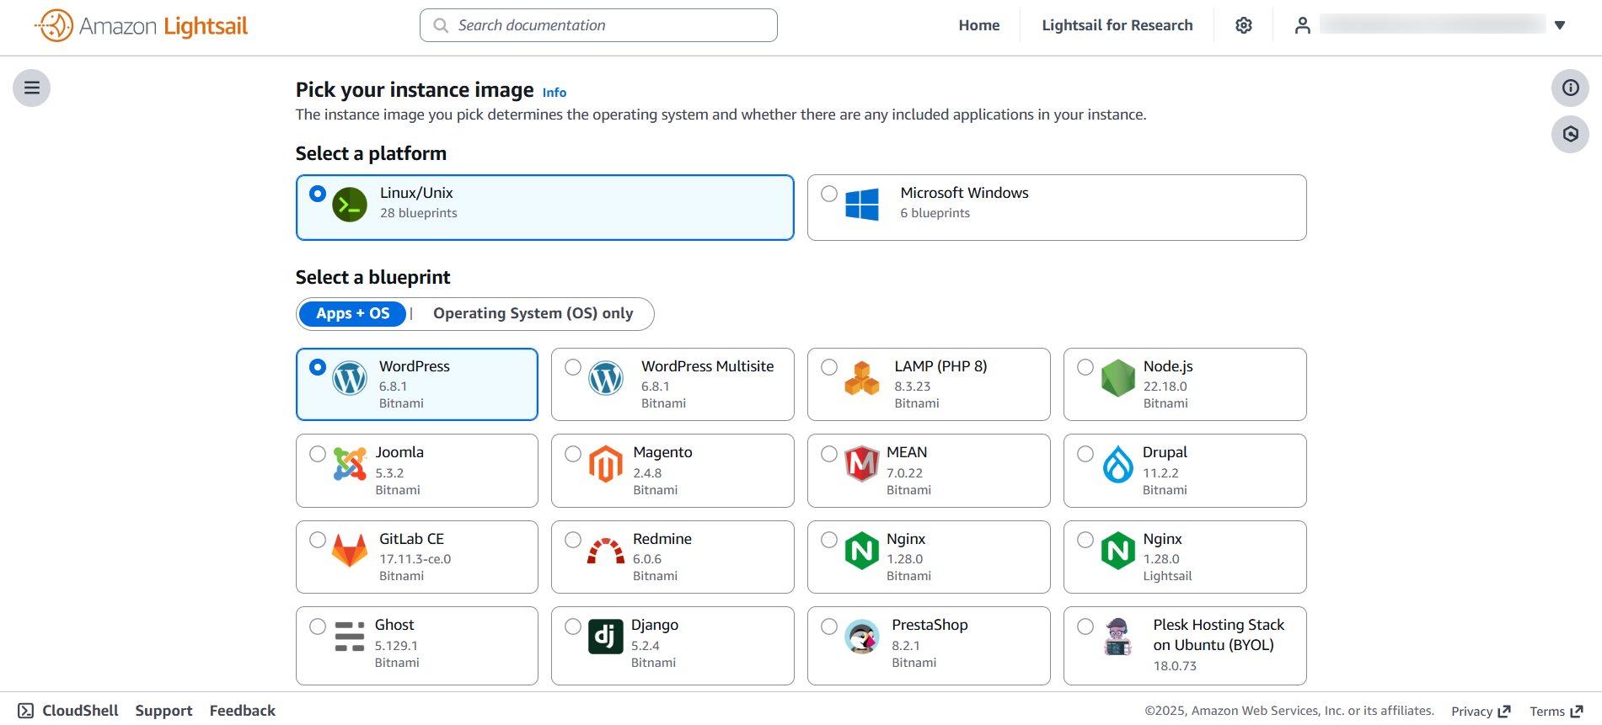Screen dimensions: 1602x725
Task: Click the MEAN shield icon
Action: coord(862,464)
